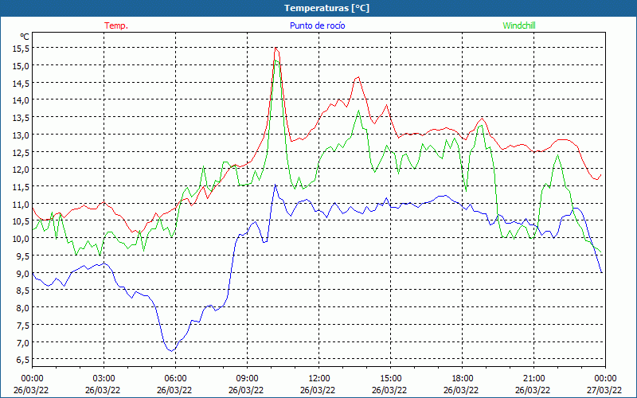Click the 27/03/22 date label
This screenshot has width=637, height=398.
(604, 390)
